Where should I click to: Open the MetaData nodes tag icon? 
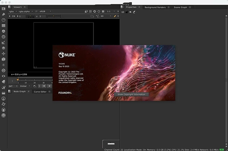point(3,82)
